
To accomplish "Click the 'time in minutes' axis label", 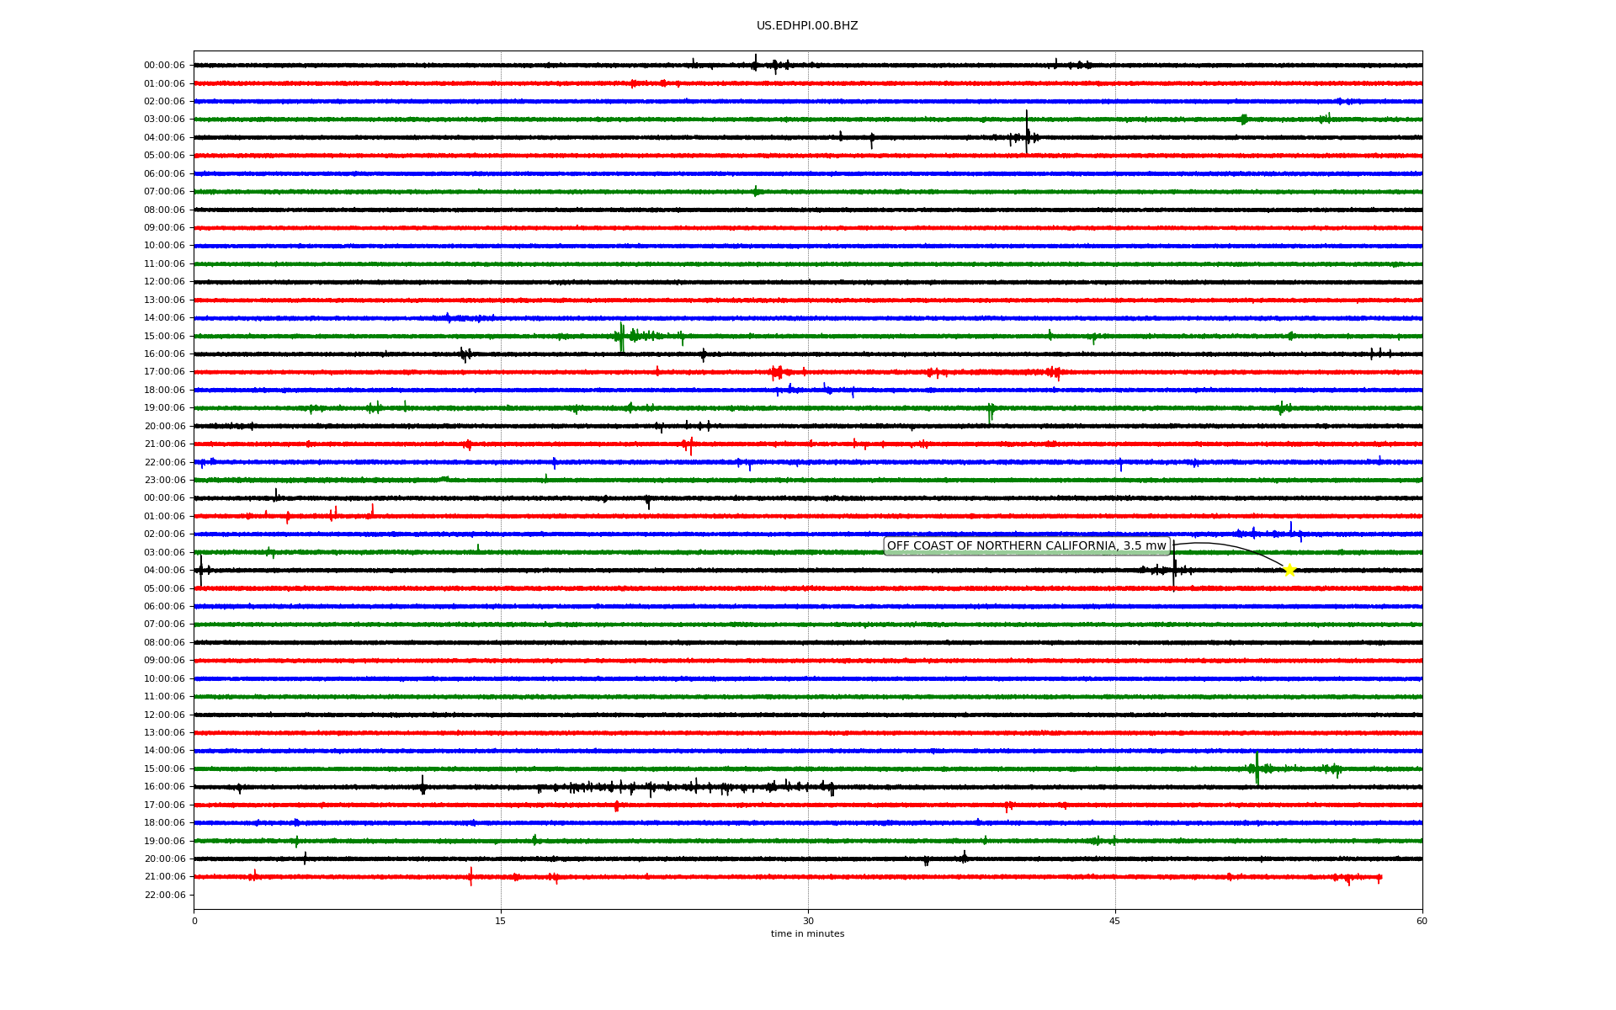I will tap(807, 934).
